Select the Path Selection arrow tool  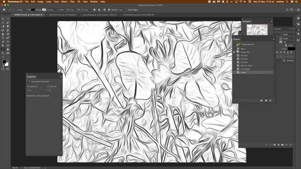point(3,46)
